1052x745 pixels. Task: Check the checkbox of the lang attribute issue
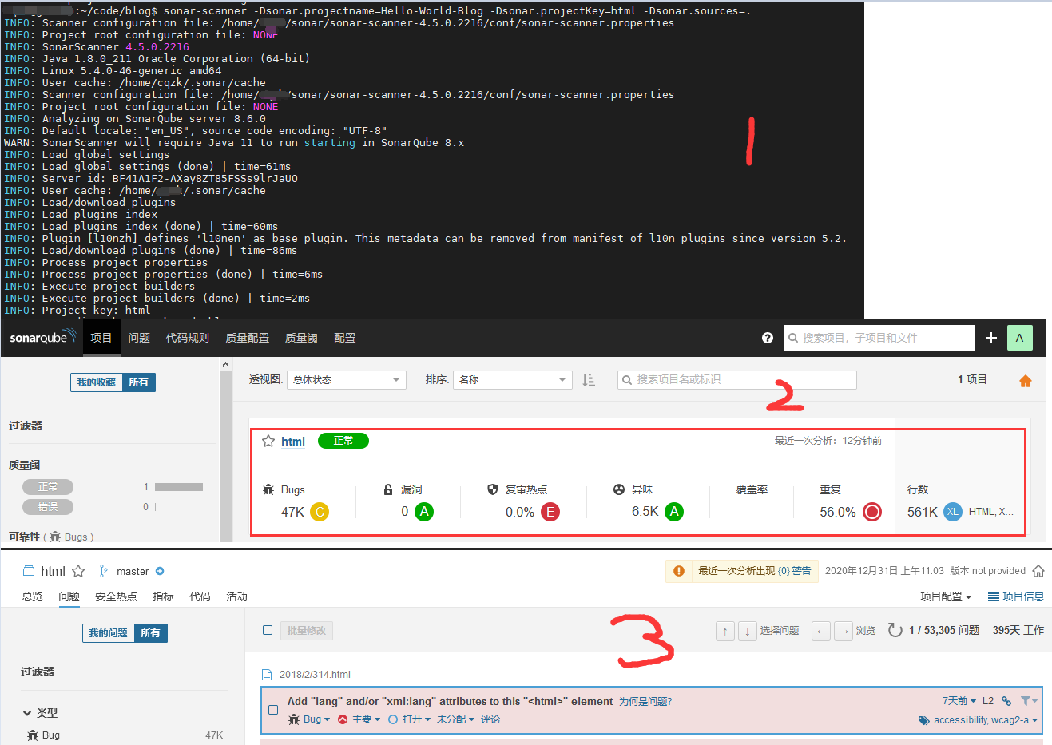pos(273,710)
